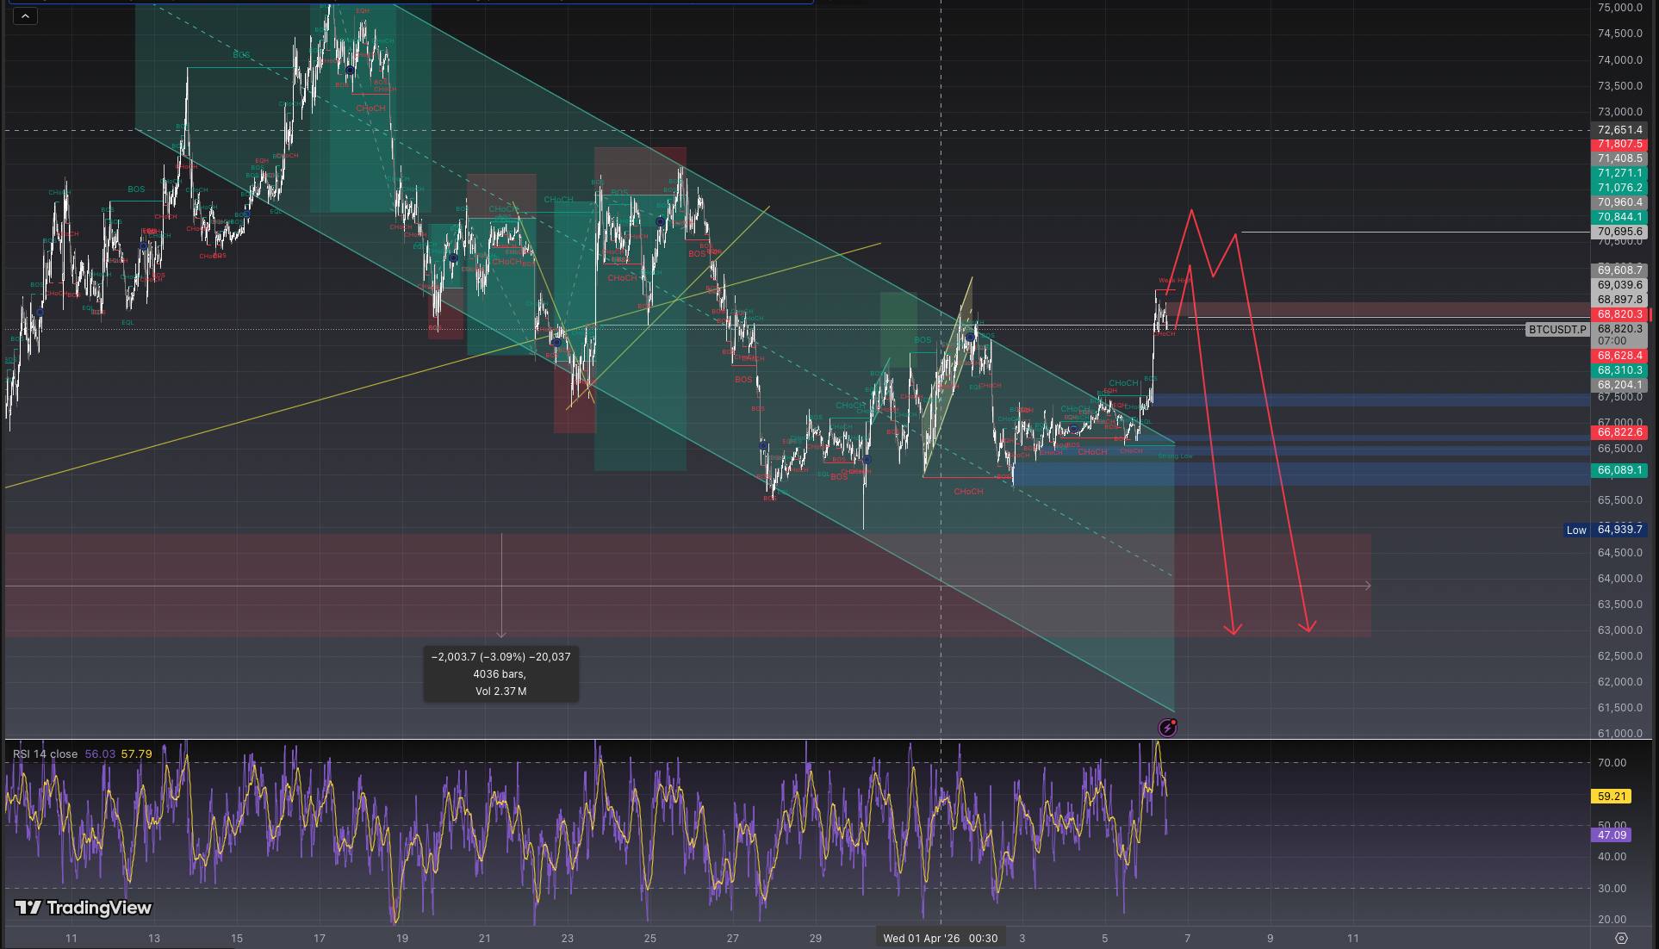Click the red 68,628.4 price label
This screenshot has height=949, width=1659.
(1619, 356)
